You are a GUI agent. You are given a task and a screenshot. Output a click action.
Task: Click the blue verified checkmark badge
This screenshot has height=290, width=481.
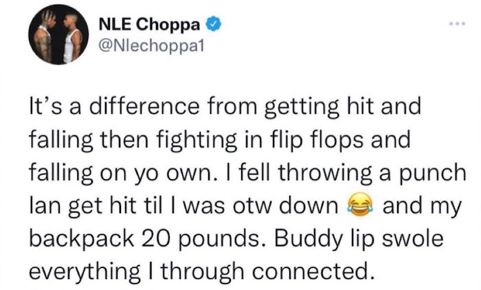(x=214, y=24)
